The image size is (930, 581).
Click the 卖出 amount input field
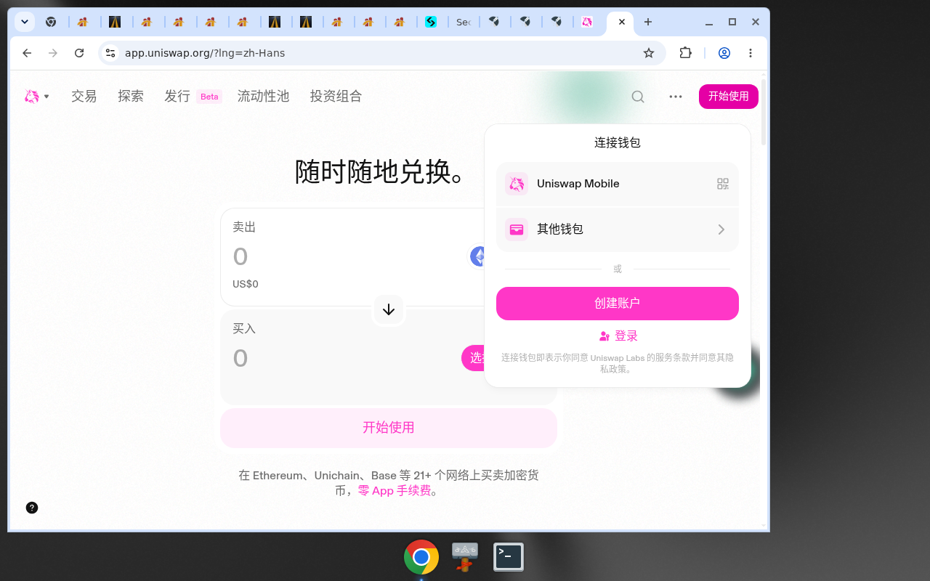(x=347, y=256)
